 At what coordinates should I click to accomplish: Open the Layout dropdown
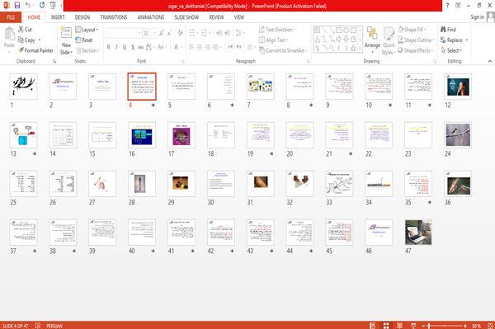click(87, 30)
